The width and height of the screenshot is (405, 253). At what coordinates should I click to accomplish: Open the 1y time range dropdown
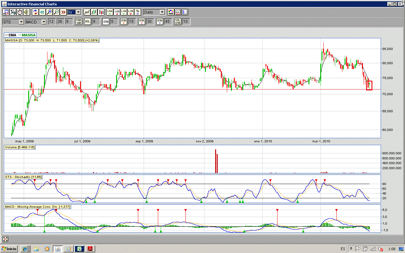74,12
